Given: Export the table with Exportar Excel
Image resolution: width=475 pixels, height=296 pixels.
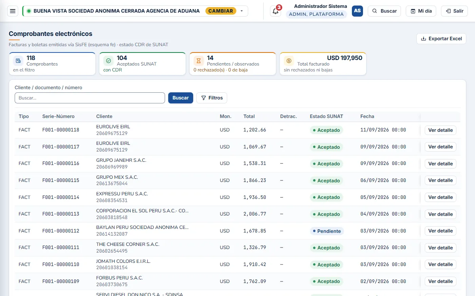Looking at the screenshot, I should pos(441,39).
